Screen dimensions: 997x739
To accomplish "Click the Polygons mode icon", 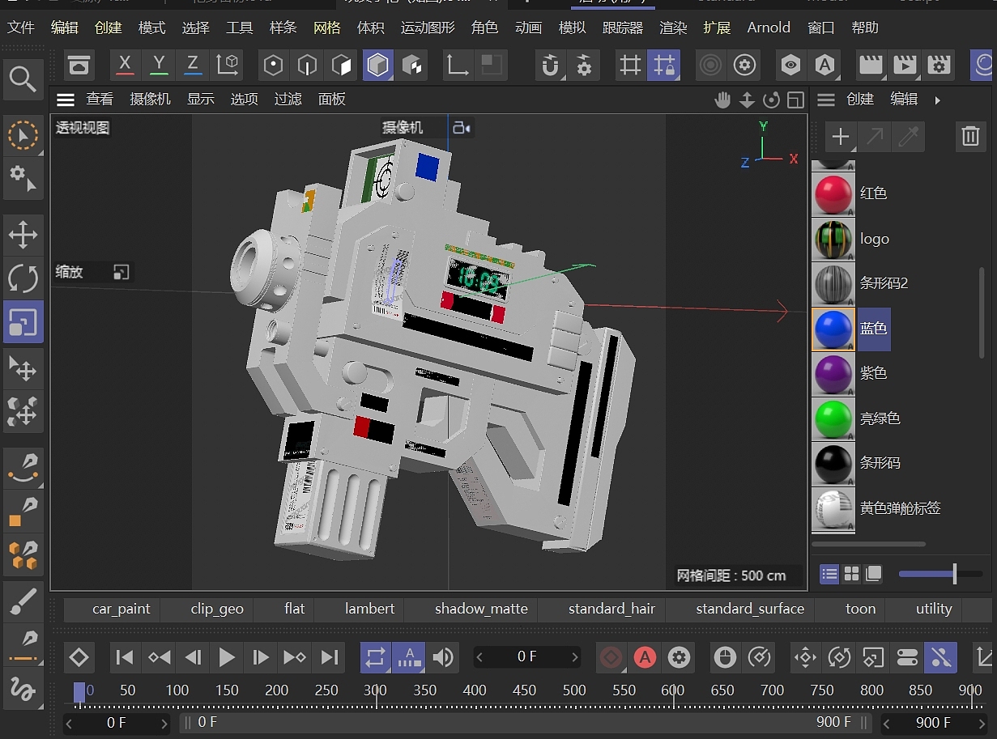I will pyautogui.click(x=342, y=66).
